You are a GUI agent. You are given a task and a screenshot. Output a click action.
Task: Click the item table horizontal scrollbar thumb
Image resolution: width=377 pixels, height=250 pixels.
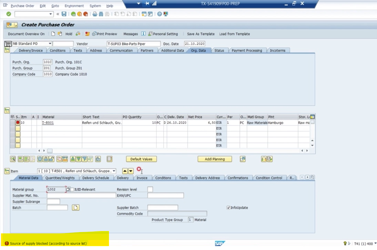50,151
